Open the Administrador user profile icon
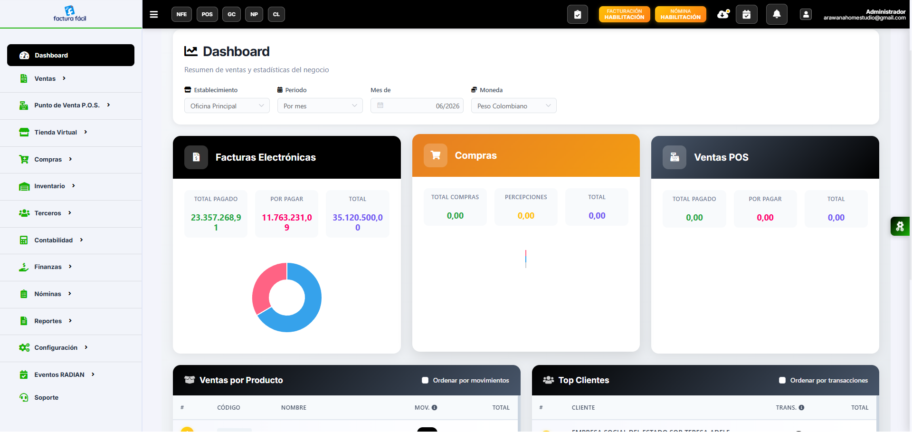This screenshot has height=432, width=912. (x=806, y=14)
